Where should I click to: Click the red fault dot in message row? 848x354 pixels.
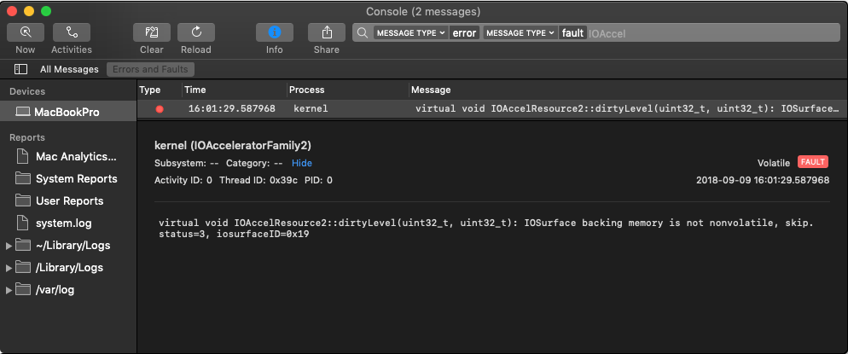coord(159,108)
